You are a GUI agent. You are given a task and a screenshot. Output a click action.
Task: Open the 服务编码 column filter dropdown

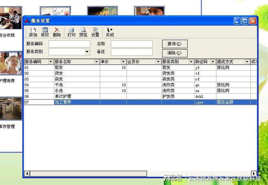coord(50,62)
